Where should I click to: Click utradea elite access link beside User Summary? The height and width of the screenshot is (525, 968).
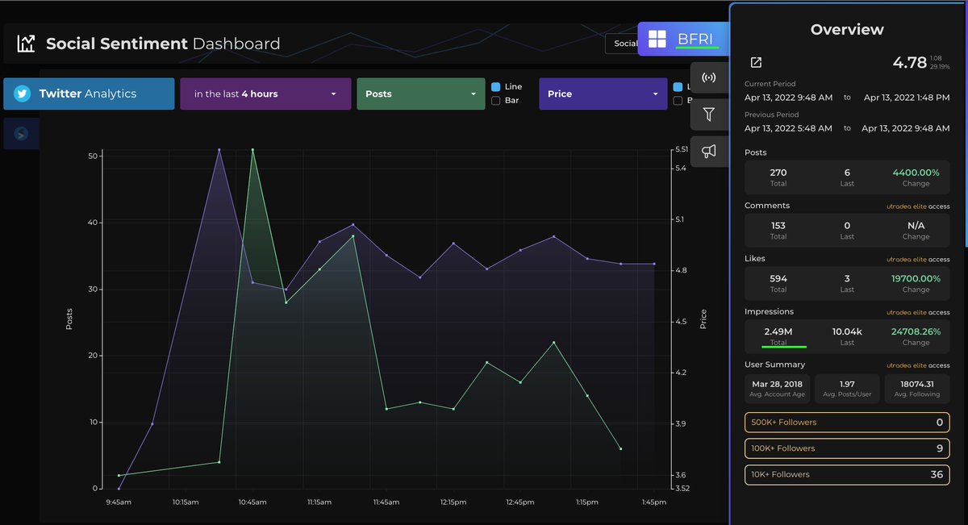coord(919,365)
